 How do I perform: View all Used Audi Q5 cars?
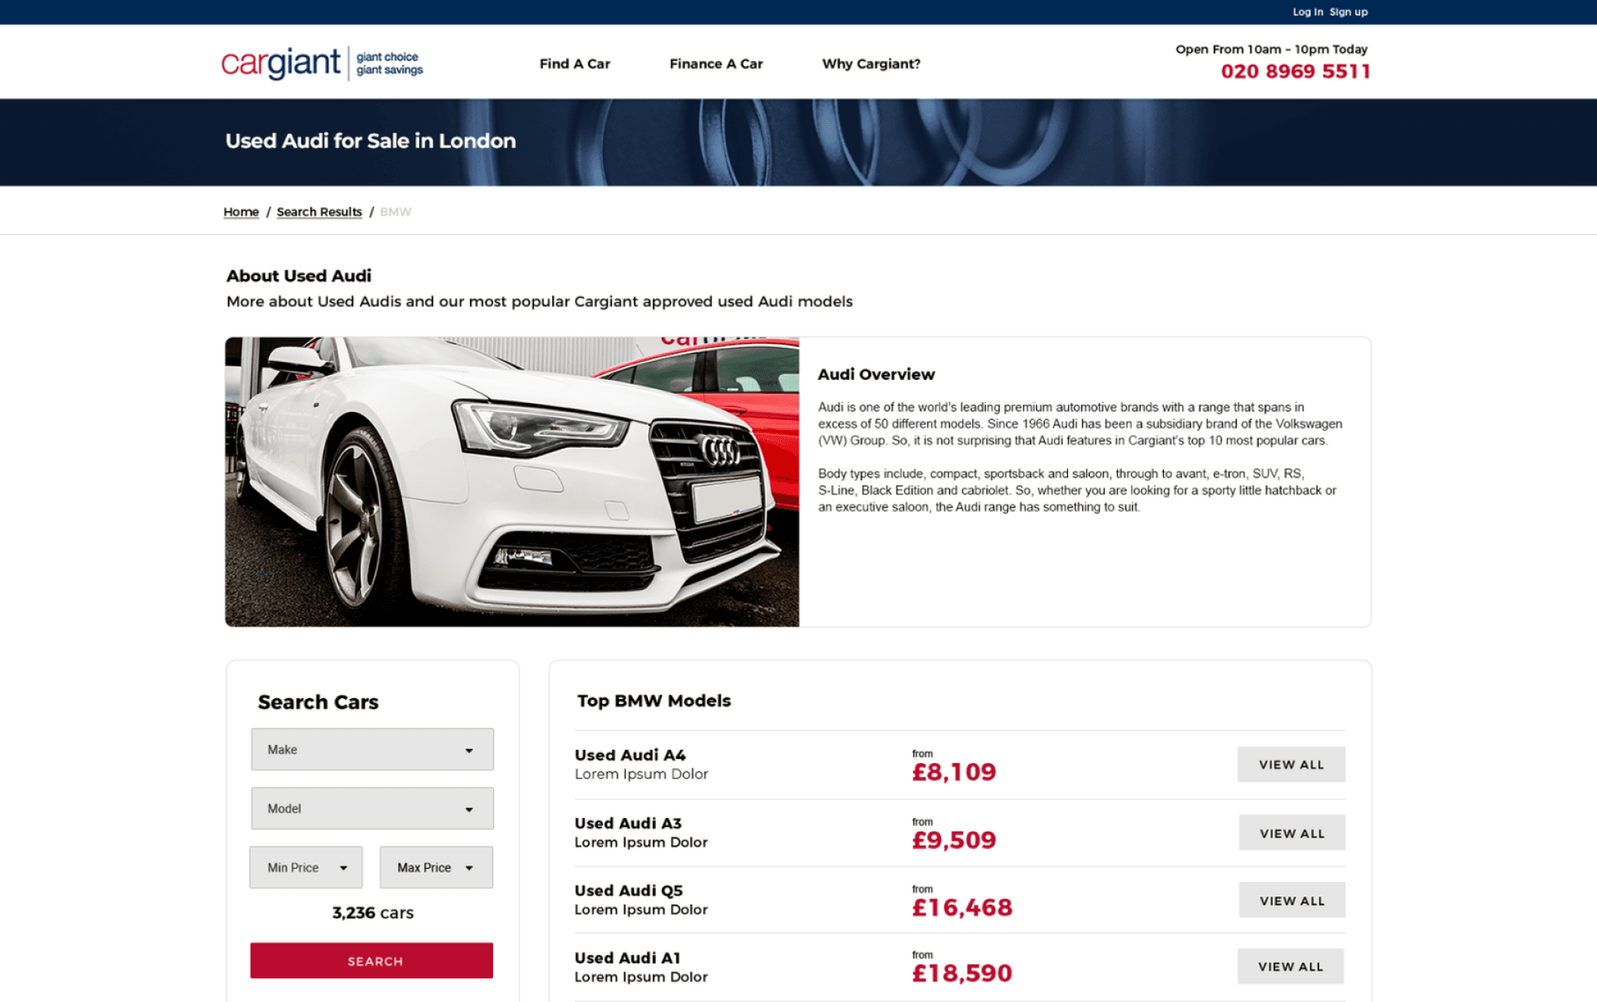[1292, 900]
